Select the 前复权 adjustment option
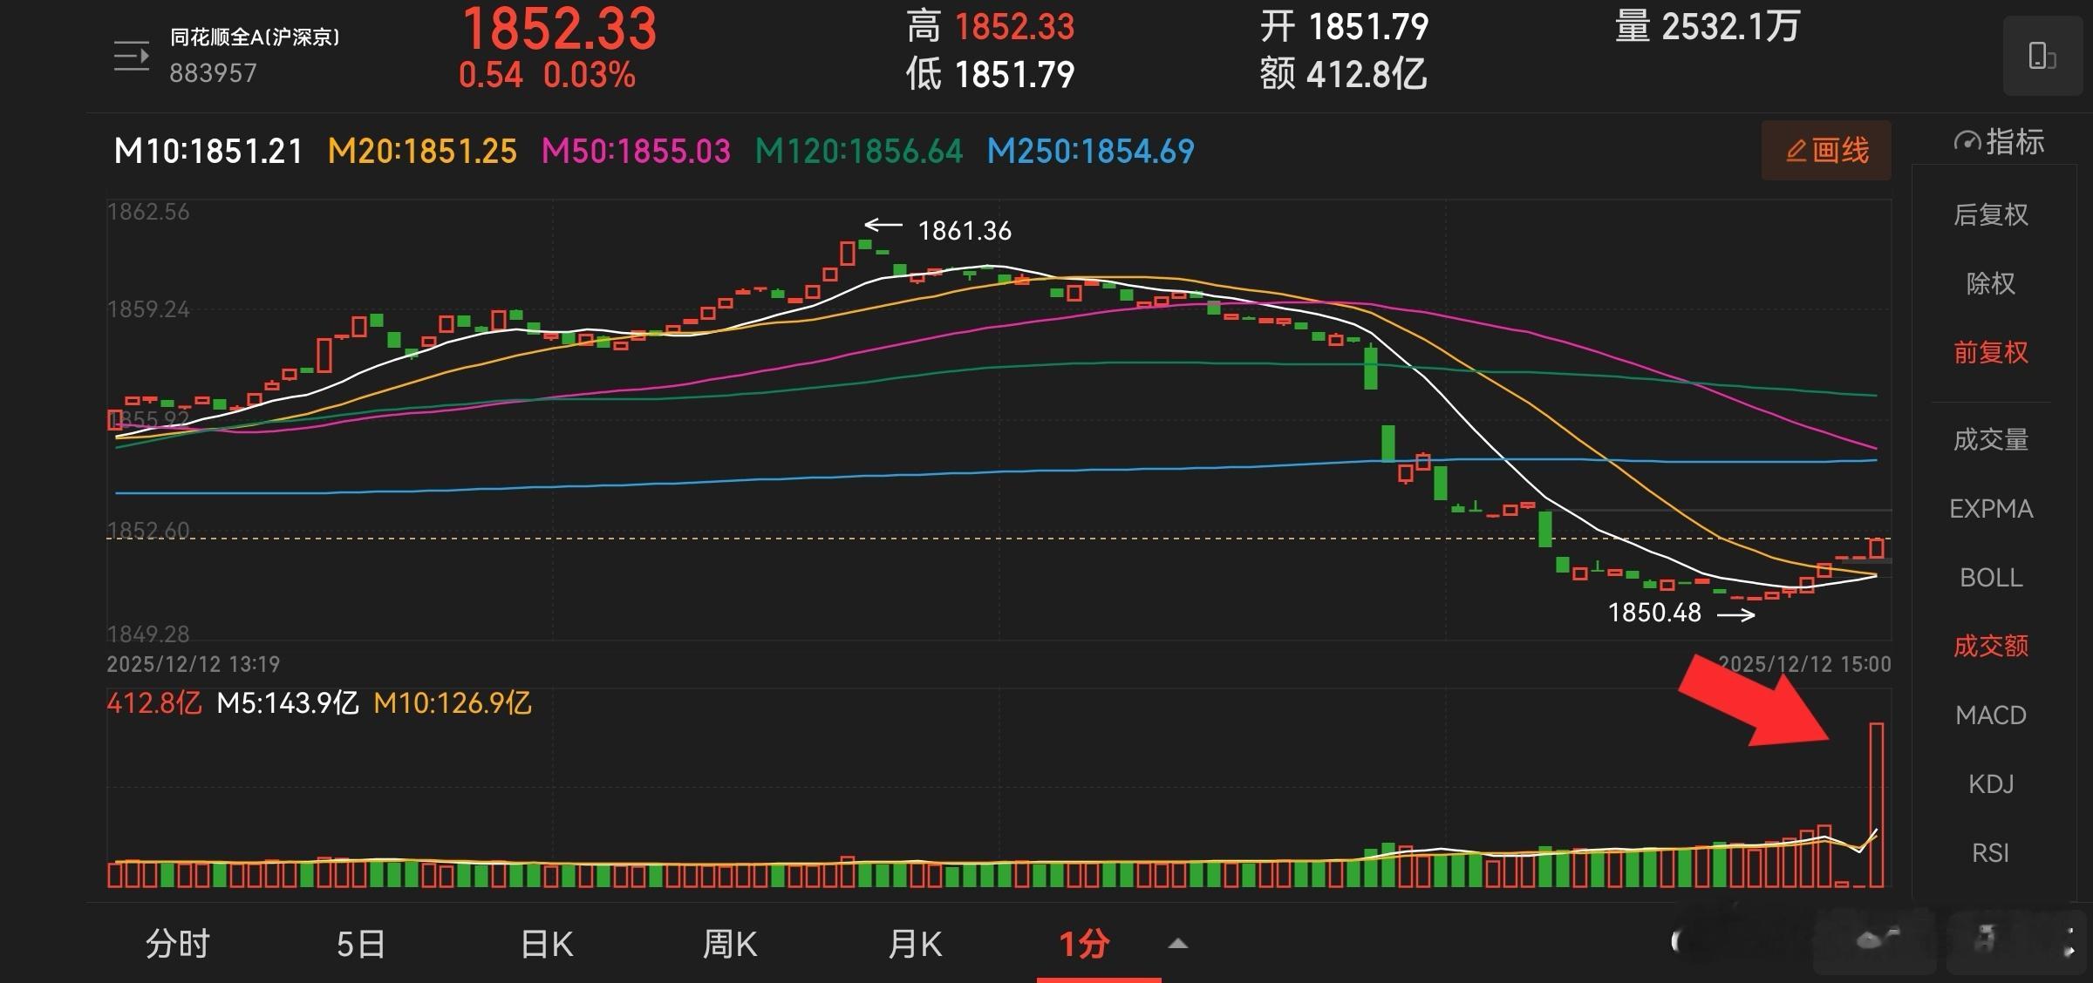The image size is (2093, 983). click(1990, 353)
